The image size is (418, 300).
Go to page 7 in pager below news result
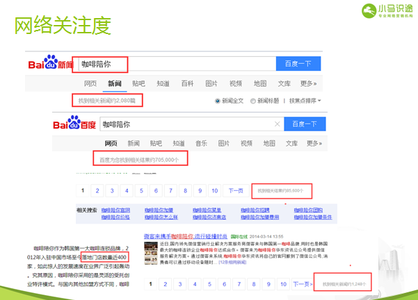click(x=239, y=284)
